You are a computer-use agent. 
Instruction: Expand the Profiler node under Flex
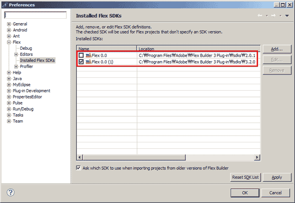point(16,67)
